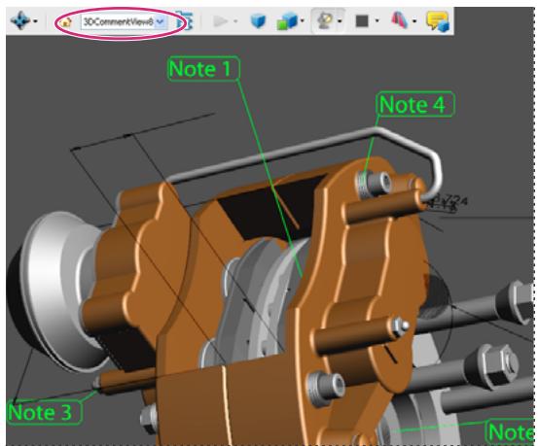Click the Extra Lighting lamp icon
Viewport: 538px width, 446px height.
tap(325, 20)
